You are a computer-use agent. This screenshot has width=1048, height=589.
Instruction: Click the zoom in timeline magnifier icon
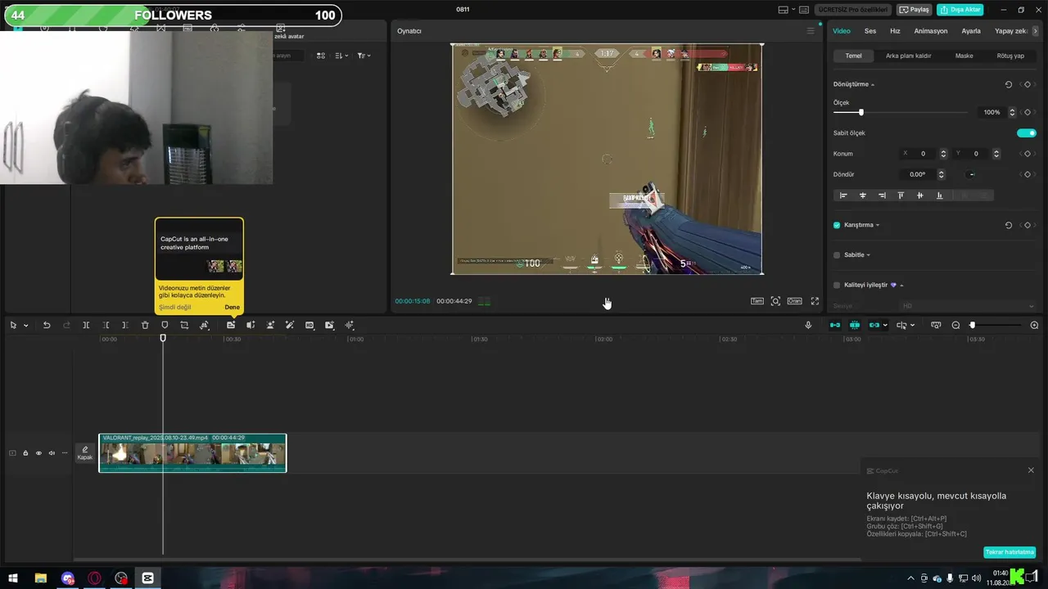(1034, 326)
